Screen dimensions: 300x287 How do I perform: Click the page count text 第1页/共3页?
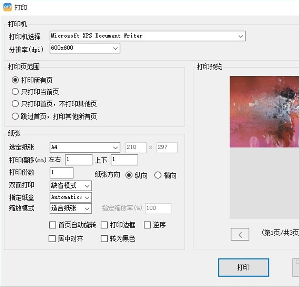[280, 233]
